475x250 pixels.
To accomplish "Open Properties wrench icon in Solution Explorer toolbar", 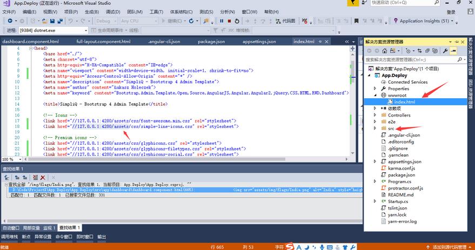I will coord(445,50).
